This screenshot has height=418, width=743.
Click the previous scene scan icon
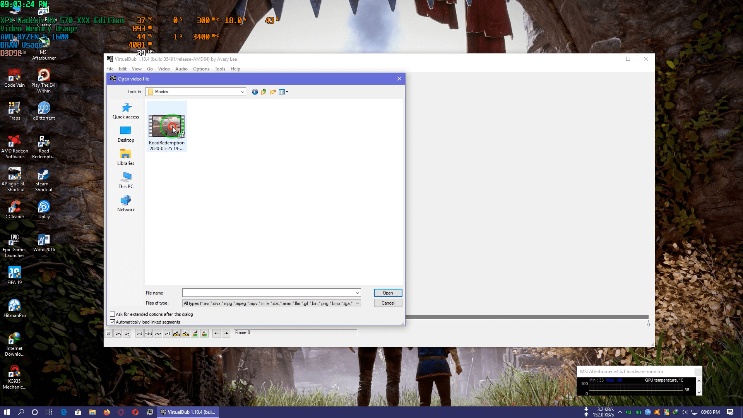click(x=195, y=333)
